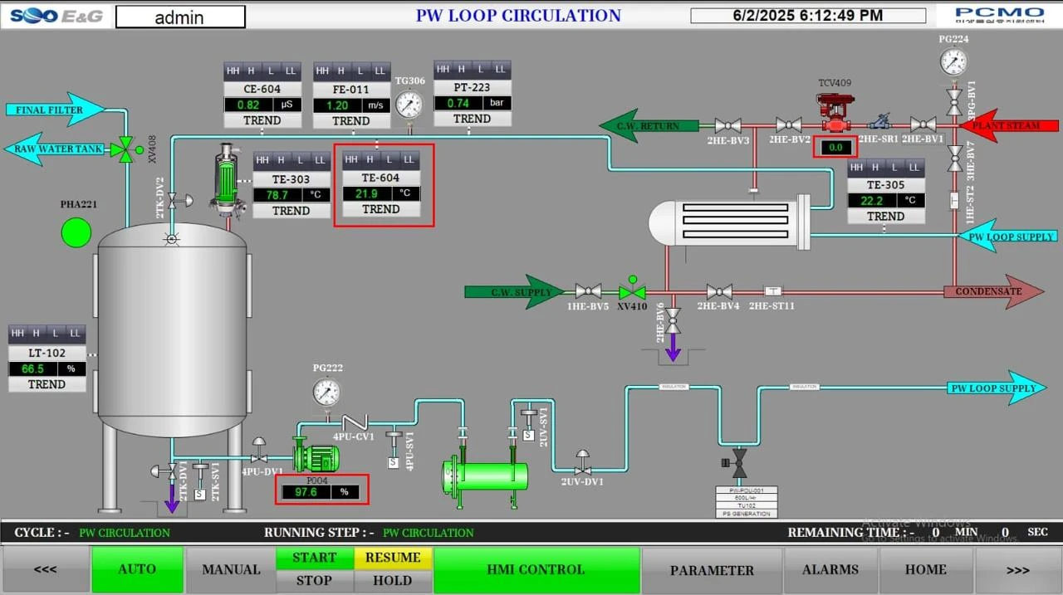Click the XV408 three-way valve icon
1063x595 pixels.
(x=125, y=149)
